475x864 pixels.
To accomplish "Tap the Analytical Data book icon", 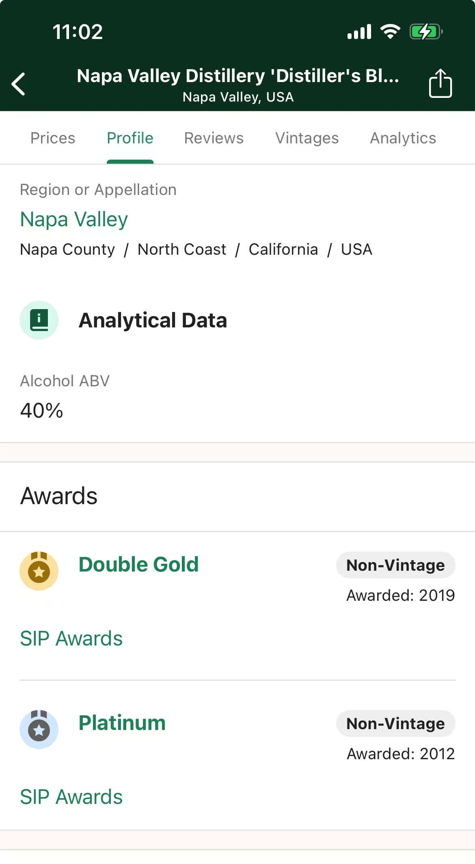I will 39,320.
